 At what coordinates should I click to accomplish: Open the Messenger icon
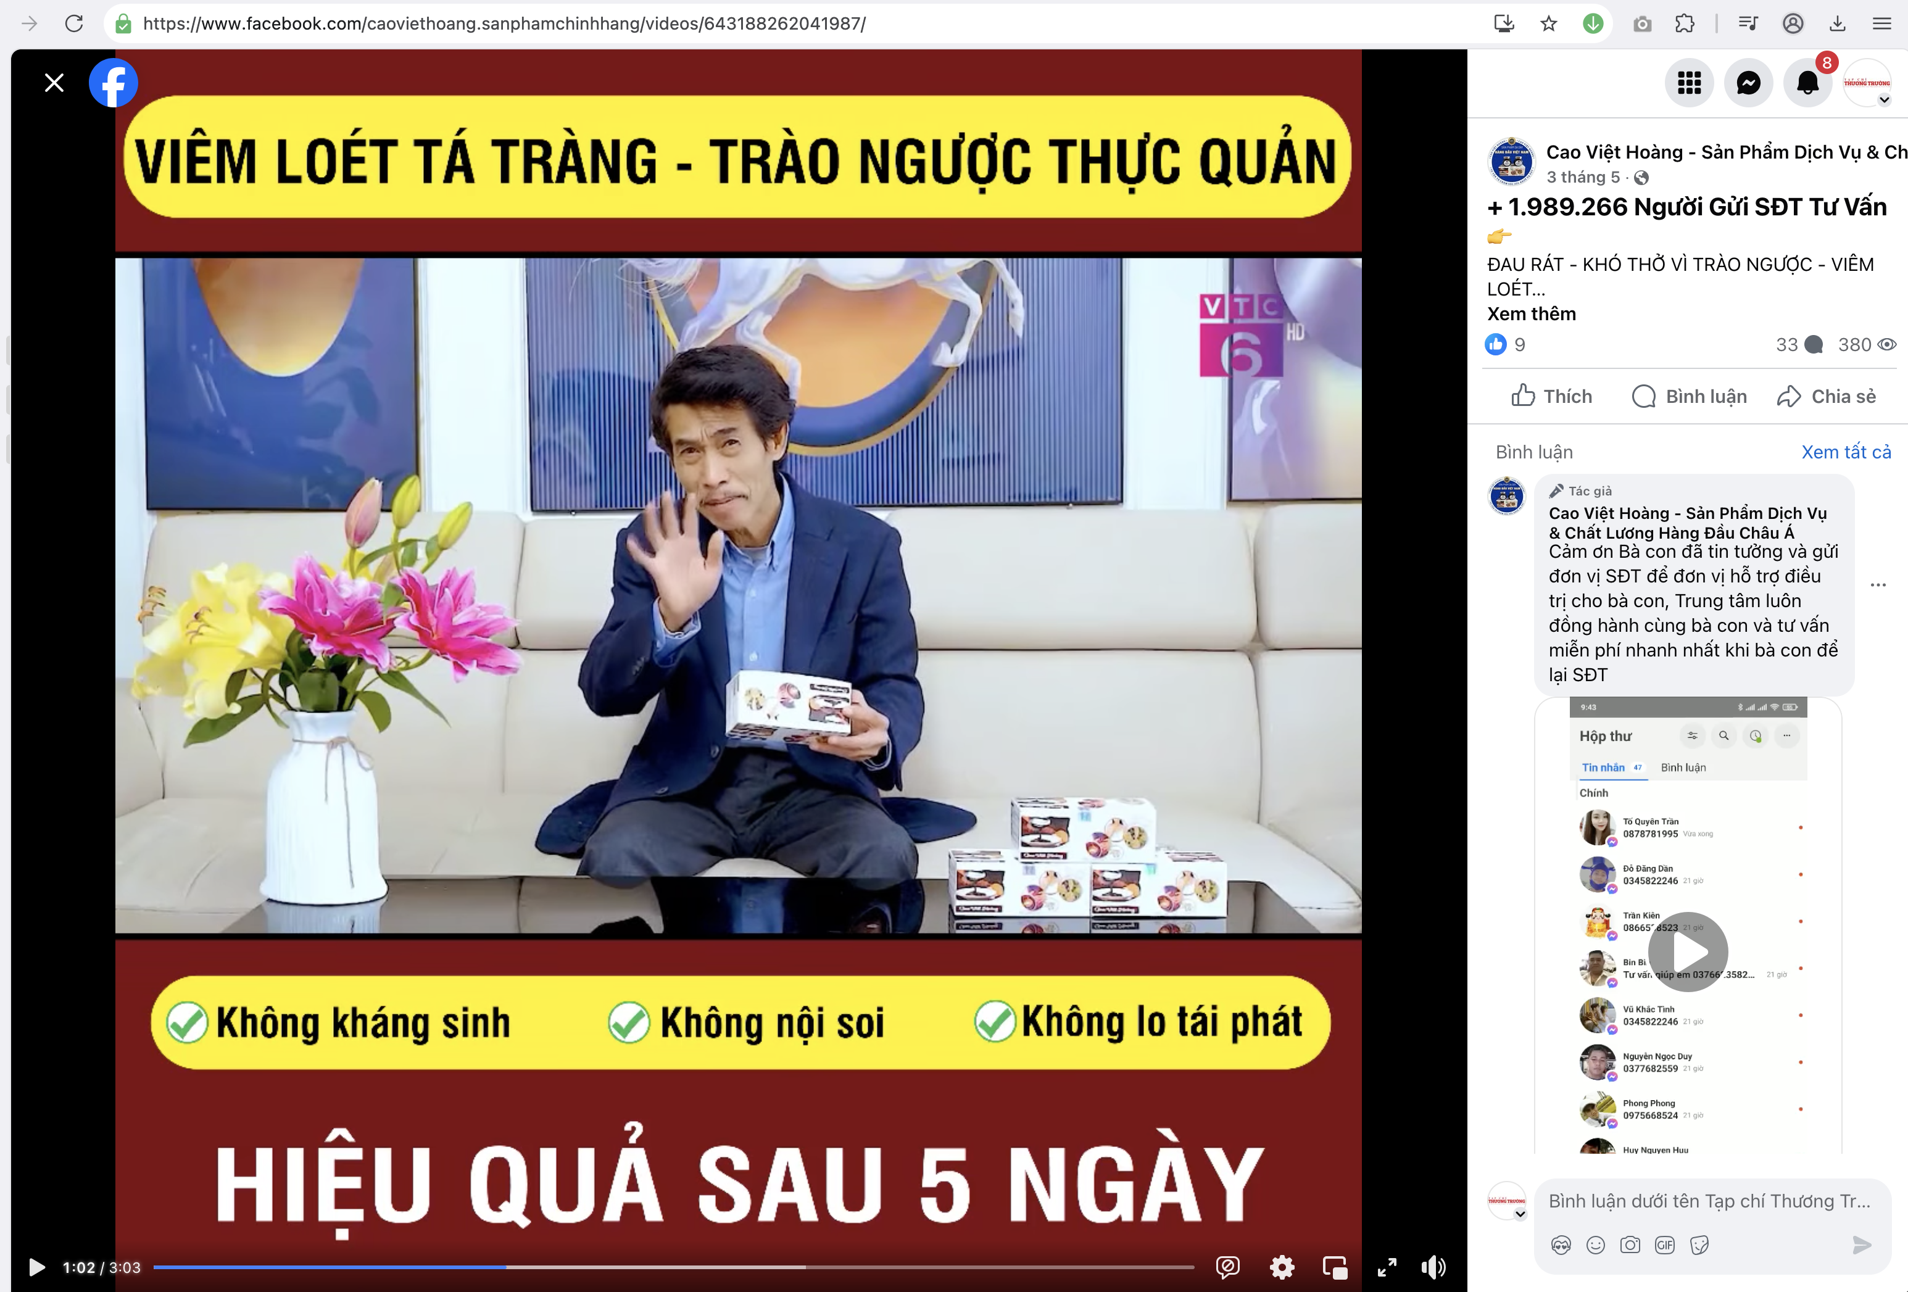pos(1748,83)
